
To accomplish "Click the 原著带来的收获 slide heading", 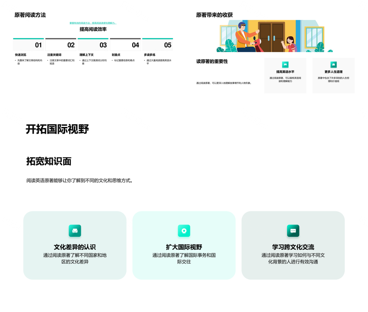I will click(x=214, y=15).
